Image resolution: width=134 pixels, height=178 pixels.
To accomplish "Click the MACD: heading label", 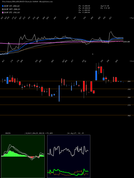I will click(8, 133).
